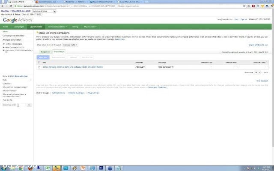Expand the My account menu
This screenshot has width=274, height=171.
[x=90, y=27]
